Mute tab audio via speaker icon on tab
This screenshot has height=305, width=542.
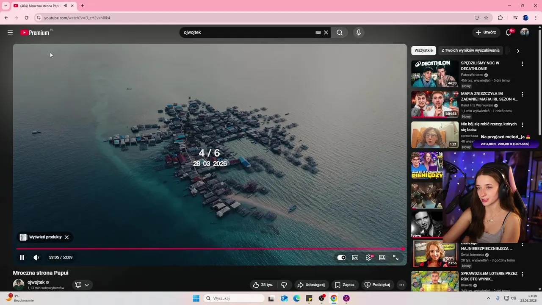point(65,6)
